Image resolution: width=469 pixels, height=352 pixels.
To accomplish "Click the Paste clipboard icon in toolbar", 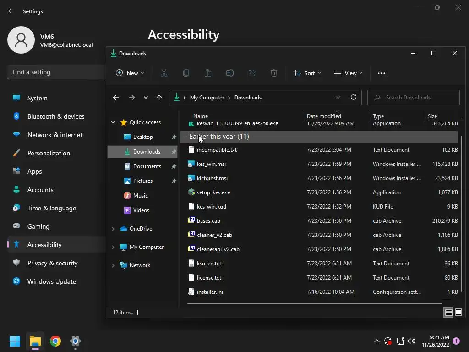I will (x=208, y=73).
